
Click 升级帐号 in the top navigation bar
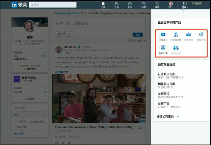pos(197,4)
